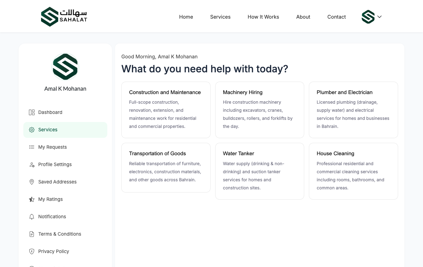Click the Terms & Conditions document icon
Screen dimensions: 423x267
(32, 234)
